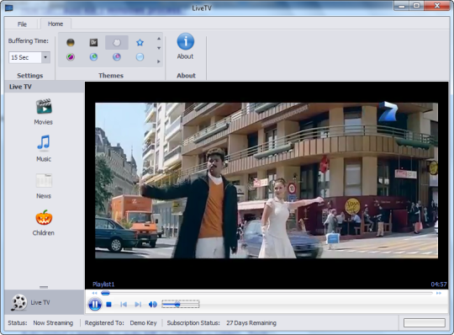Image resolution: width=454 pixels, height=335 pixels.
Task: Apply the blue sphere with pink theme
Action: 117,56
